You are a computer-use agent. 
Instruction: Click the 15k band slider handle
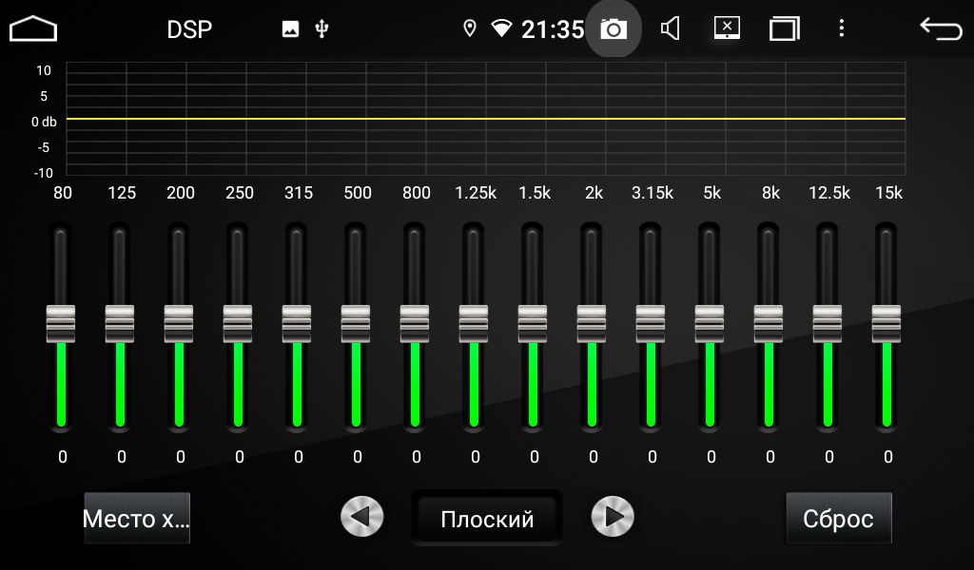886,323
